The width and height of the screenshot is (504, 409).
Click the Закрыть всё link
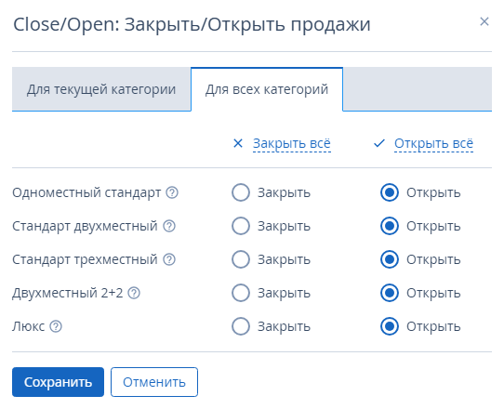[x=292, y=144]
